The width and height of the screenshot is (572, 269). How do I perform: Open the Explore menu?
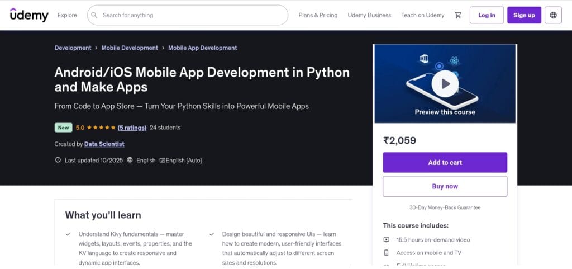tap(67, 15)
